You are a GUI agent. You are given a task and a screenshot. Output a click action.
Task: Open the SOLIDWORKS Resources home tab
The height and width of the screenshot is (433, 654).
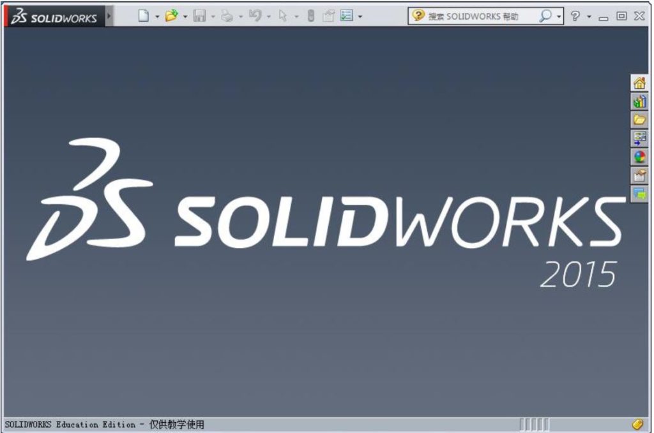[x=639, y=83]
